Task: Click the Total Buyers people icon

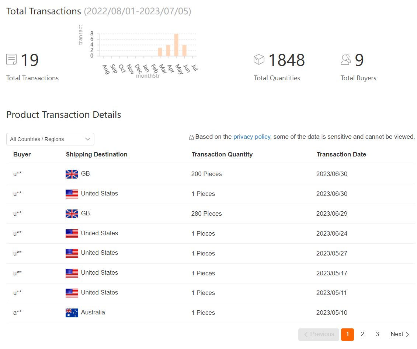Action: coord(346,60)
